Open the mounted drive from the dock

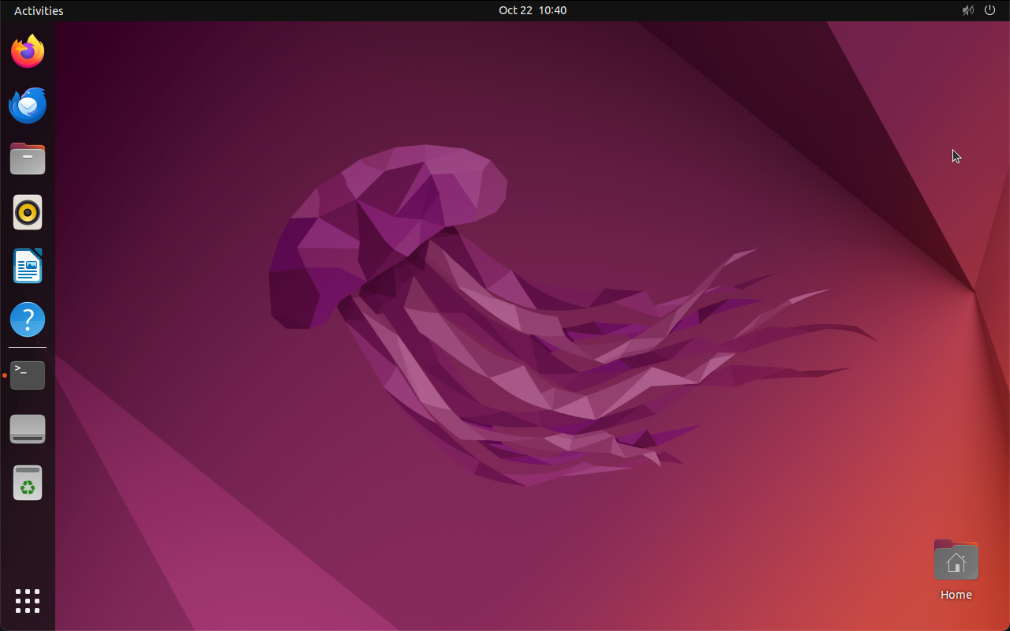[x=27, y=428]
